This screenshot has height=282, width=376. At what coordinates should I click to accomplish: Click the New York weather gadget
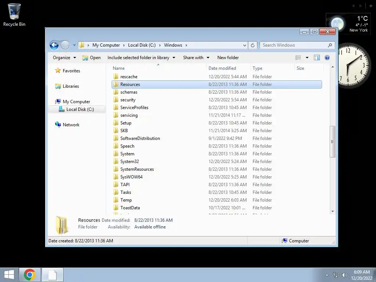click(x=349, y=23)
